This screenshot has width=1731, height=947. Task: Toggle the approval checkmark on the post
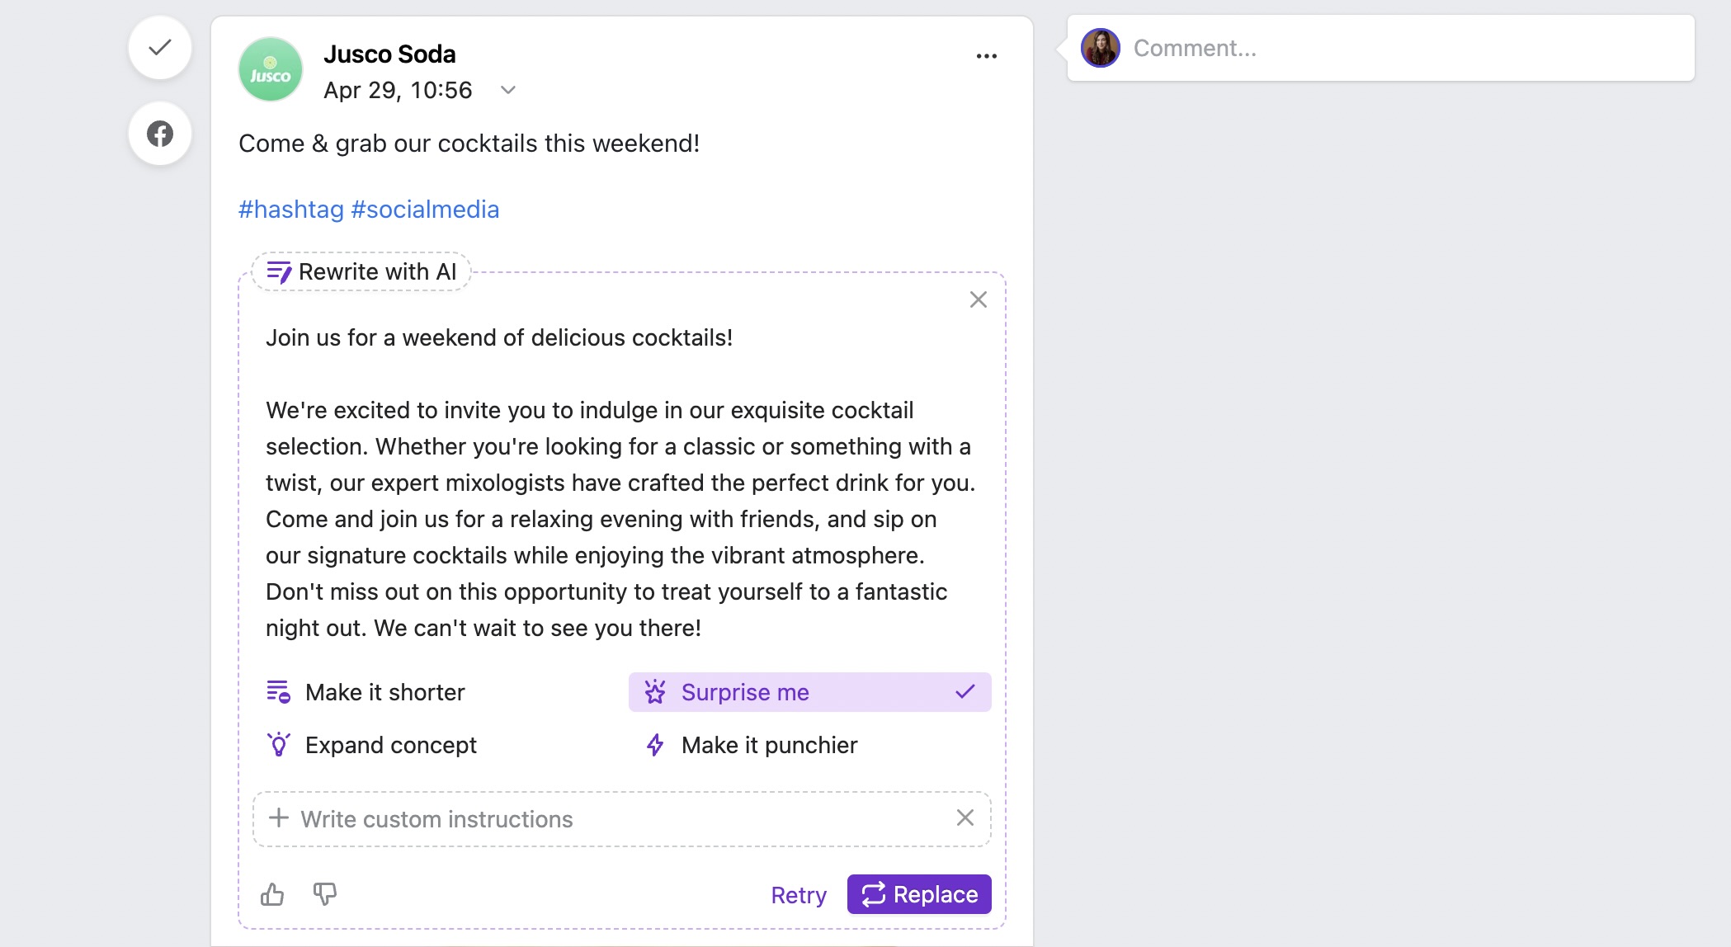coord(159,48)
